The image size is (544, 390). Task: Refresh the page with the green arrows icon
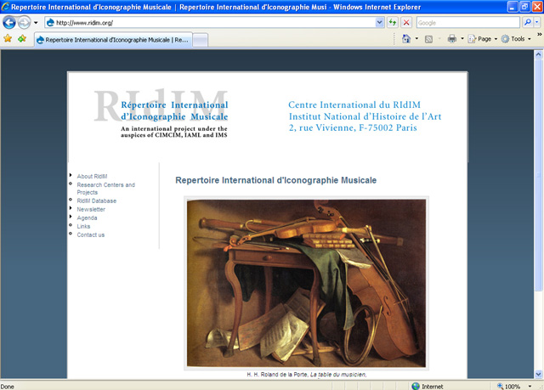[393, 22]
